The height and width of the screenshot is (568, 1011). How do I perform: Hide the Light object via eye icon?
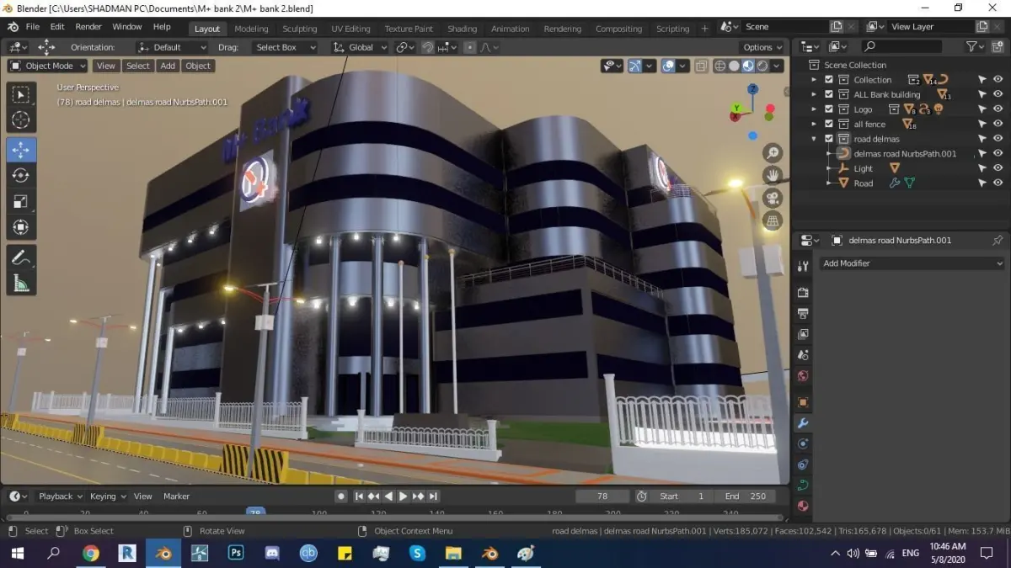[x=998, y=168]
